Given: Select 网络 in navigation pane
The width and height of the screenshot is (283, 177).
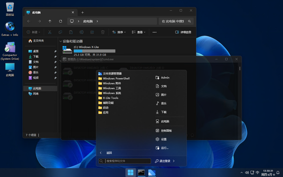Looking at the screenshot, I should pyautogui.click(x=34, y=94).
